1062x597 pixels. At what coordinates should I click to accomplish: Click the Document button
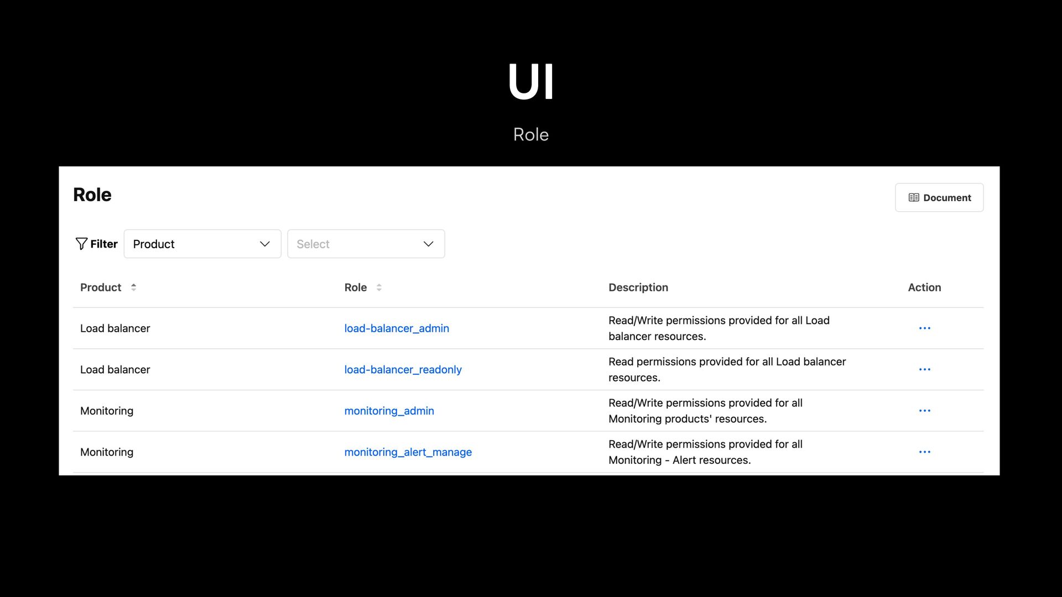click(x=939, y=197)
